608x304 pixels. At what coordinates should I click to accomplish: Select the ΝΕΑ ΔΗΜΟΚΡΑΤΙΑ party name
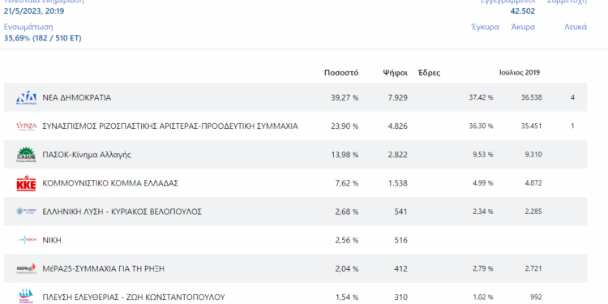tap(76, 98)
